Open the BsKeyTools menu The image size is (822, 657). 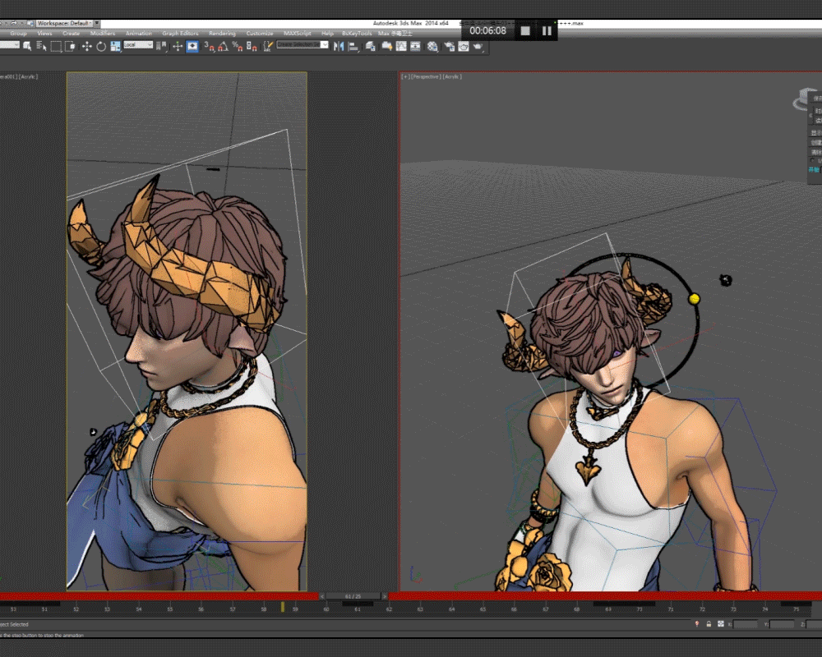(357, 34)
